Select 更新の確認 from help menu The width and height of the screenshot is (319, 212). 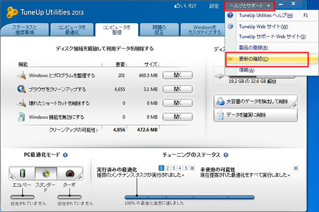(253, 59)
